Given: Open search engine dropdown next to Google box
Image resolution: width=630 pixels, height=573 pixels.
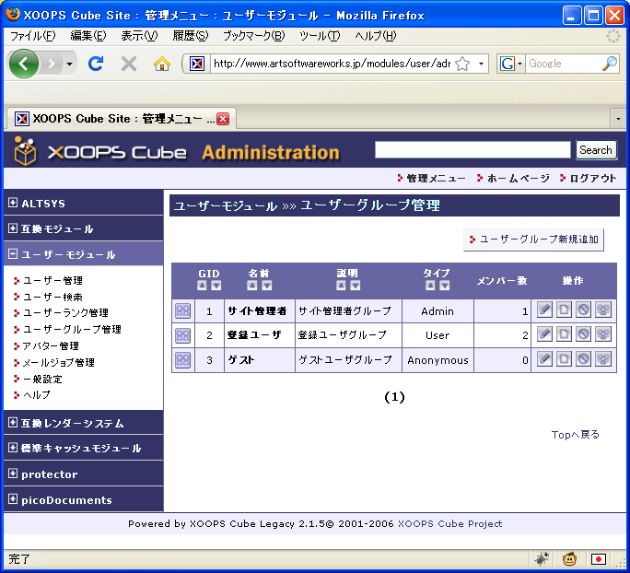Looking at the screenshot, I should [x=510, y=64].
